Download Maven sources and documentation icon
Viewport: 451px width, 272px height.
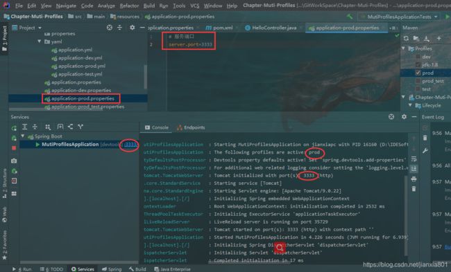pos(427,38)
